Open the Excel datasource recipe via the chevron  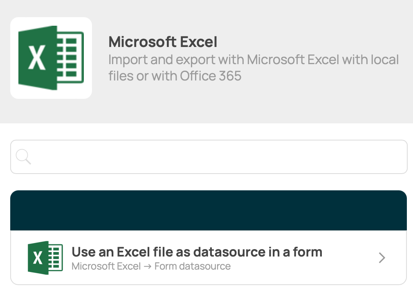click(x=382, y=258)
